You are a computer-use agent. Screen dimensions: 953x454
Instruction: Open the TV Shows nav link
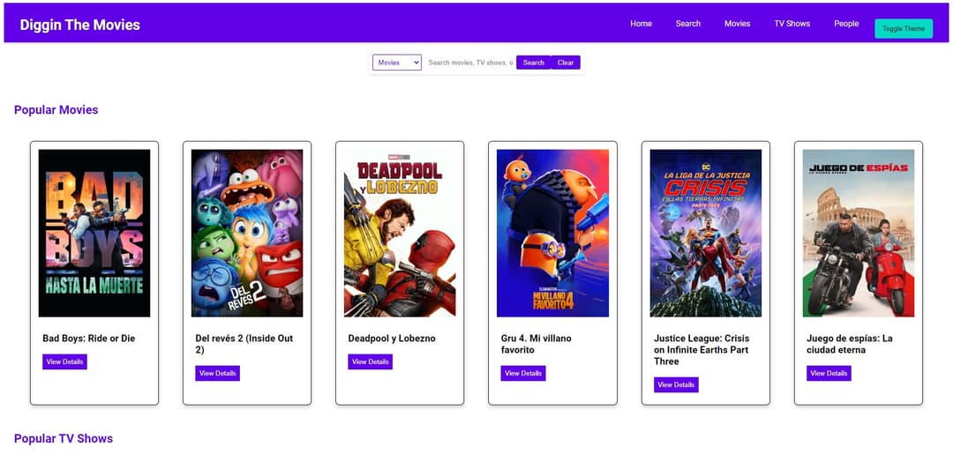coord(792,24)
